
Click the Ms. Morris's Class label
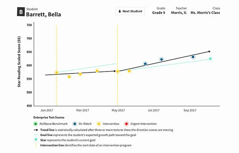pyautogui.click(x=205, y=13)
